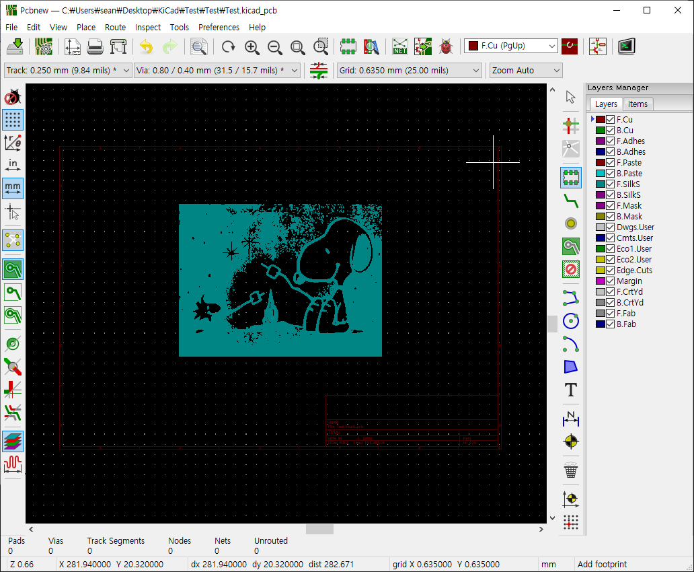
Task: Select Add footprint tool
Action: 570,177
